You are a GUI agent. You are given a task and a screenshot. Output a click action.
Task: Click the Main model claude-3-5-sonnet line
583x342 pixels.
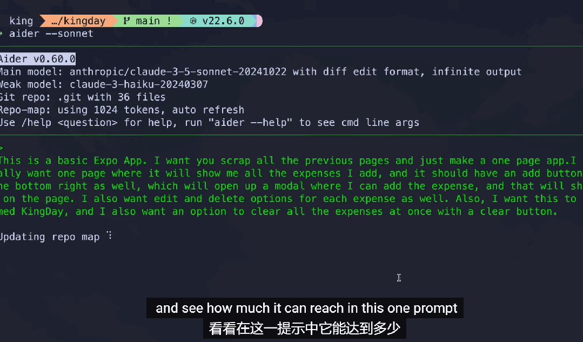[259, 71]
